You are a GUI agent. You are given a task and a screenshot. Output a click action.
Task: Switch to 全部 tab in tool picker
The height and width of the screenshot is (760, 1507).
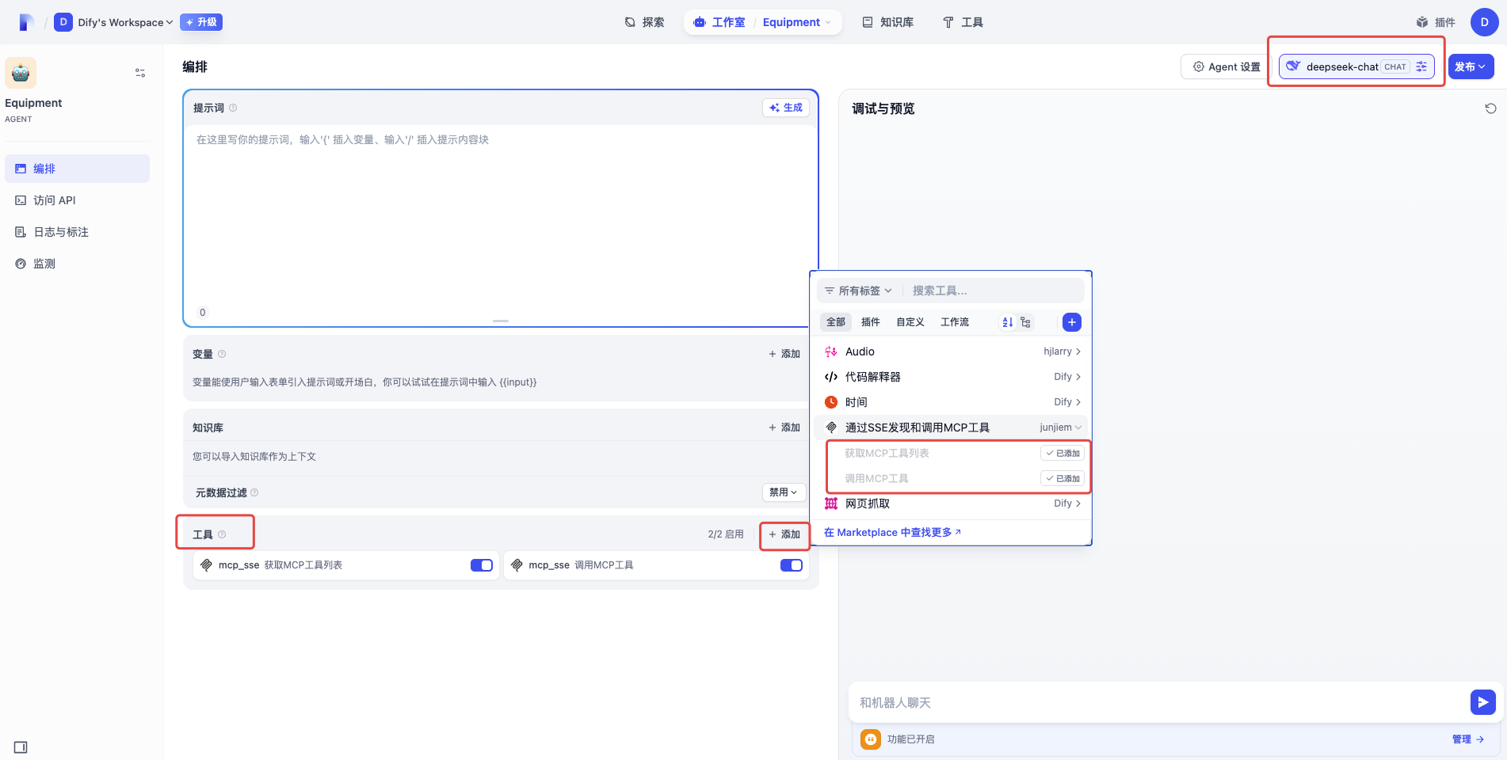836,322
